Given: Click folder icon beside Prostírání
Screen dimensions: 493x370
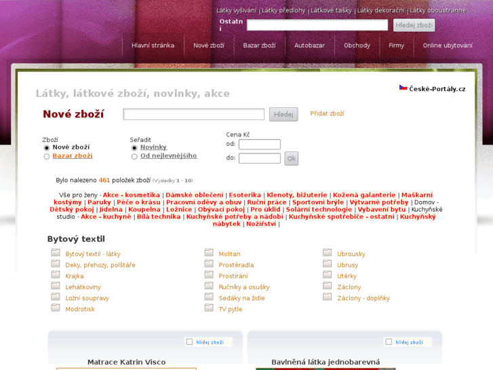Looking at the screenshot, I should click(x=209, y=274).
